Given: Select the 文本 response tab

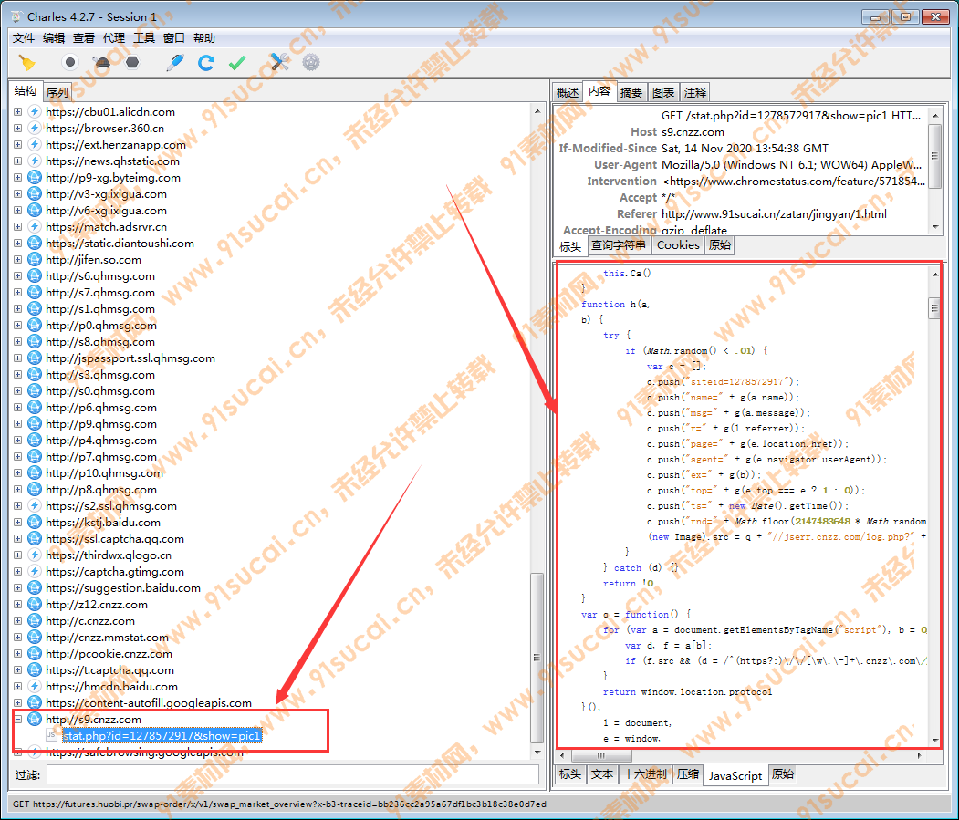Looking at the screenshot, I should (x=602, y=774).
